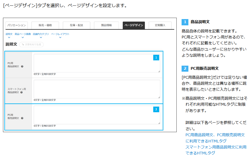Focus the スマートフォン用商品説明文 text area
The image size is (251, 158).
tap(97, 89)
